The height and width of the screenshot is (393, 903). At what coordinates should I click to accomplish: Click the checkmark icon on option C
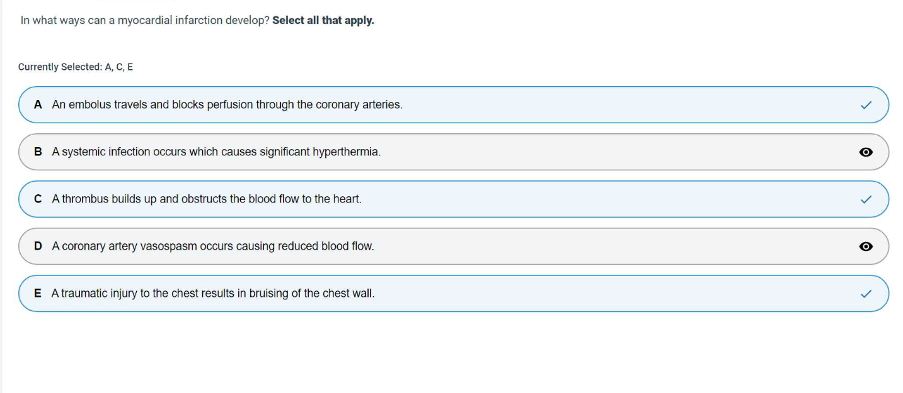click(866, 199)
